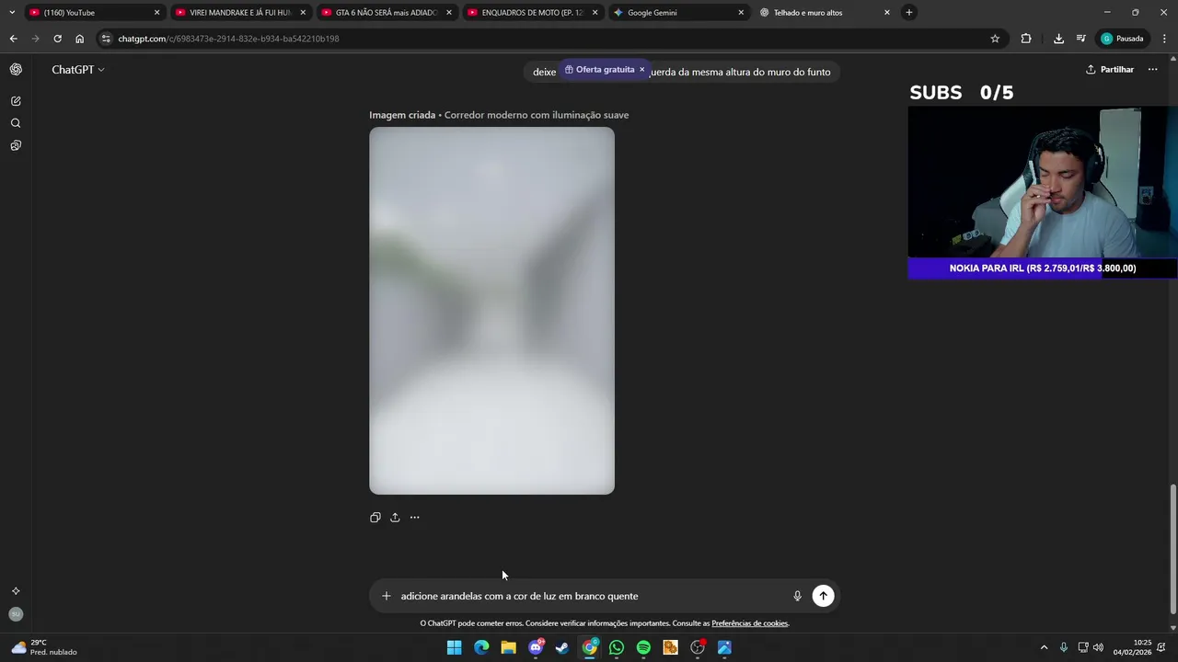Close the Oferta gratuita banner
Viewport: 1178px width, 662px height.
642,70
